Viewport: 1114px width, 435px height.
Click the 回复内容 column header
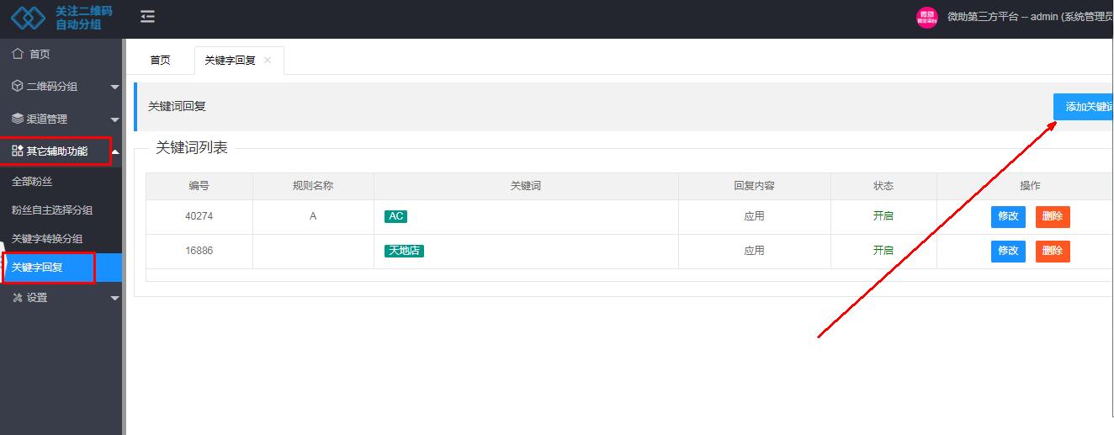(754, 186)
